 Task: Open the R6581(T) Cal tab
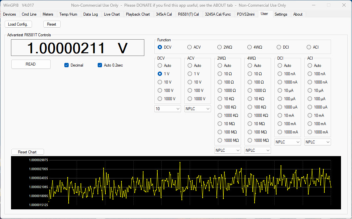coord(188,14)
